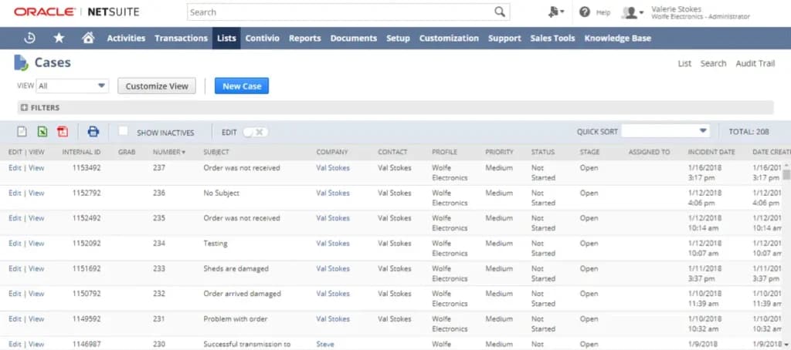The height and width of the screenshot is (350, 791).
Task: Open the List link at top right
Action: click(684, 63)
